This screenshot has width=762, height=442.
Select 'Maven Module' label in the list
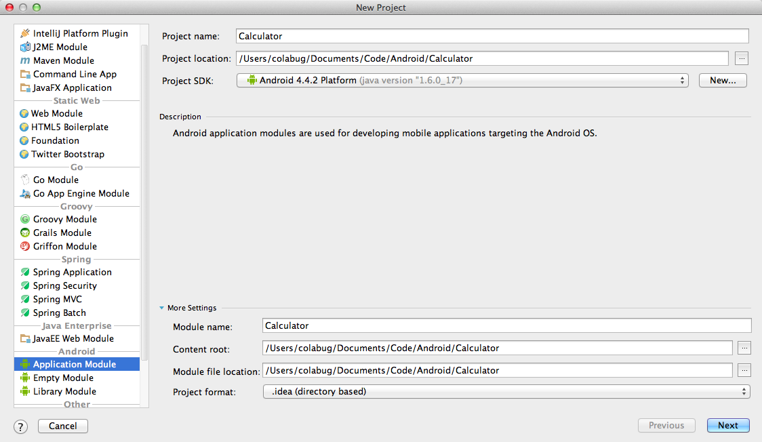tap(64, 61)
